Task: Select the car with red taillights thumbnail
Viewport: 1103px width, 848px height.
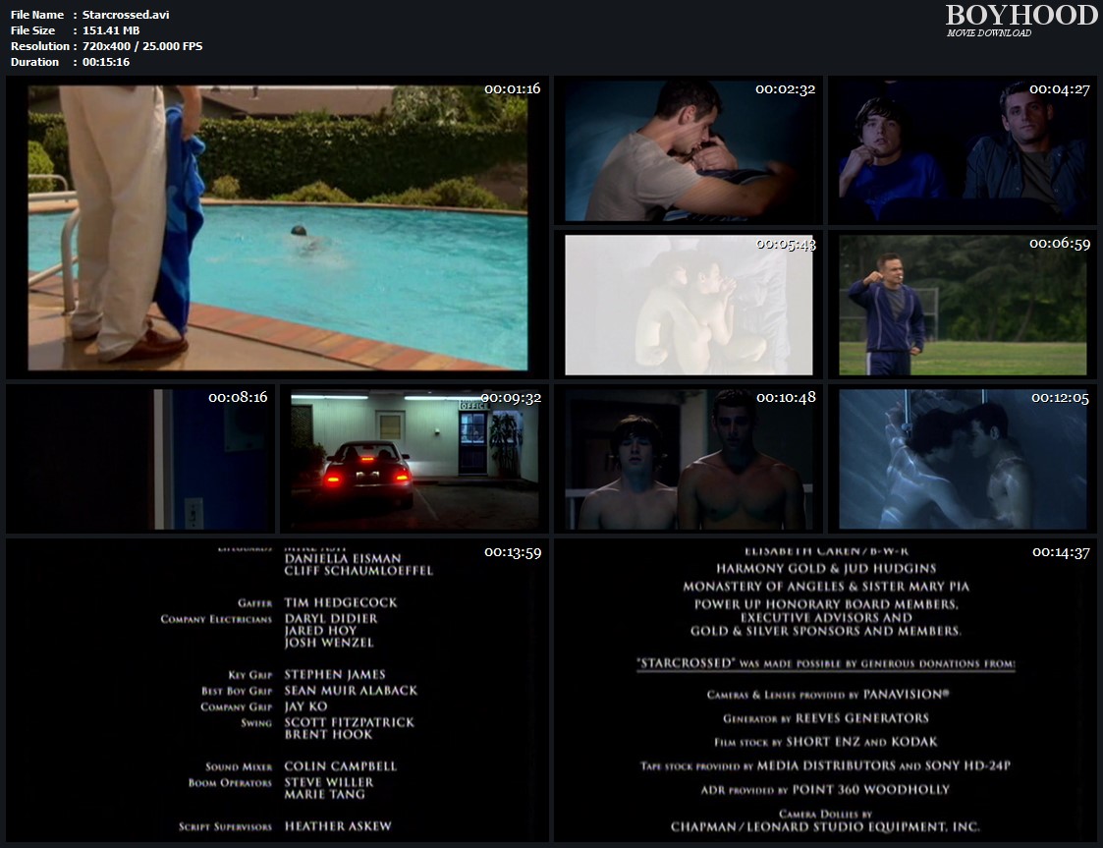Action: [414, 459]
